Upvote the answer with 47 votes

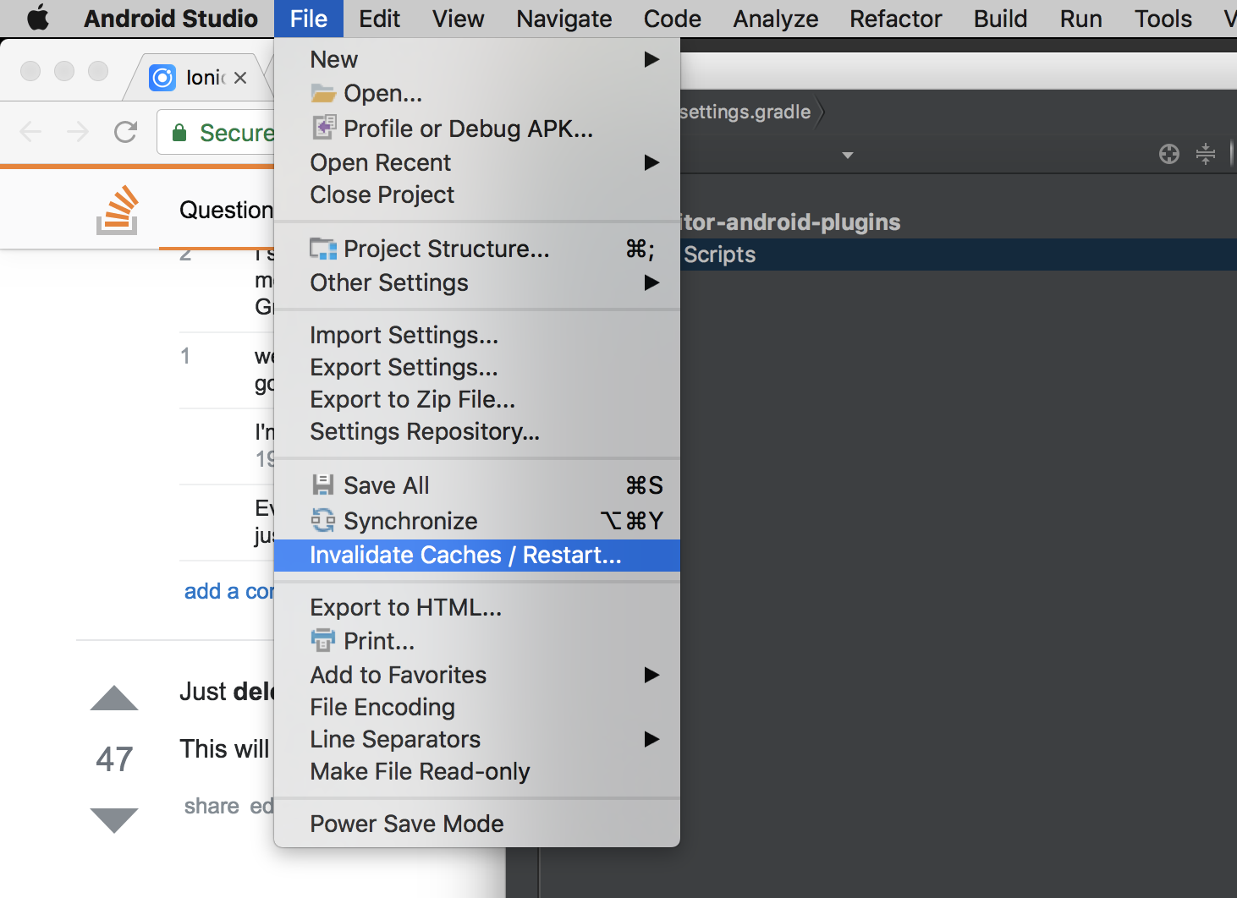point(114,698)
